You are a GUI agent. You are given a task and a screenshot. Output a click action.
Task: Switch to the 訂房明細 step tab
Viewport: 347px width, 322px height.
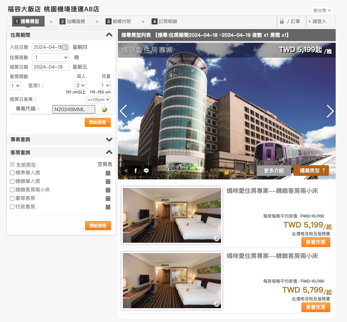coord(164,22)
